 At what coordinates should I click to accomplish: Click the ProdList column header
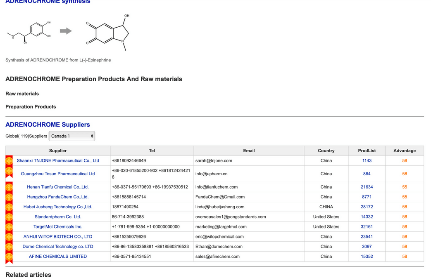click(x=367, y=151)
